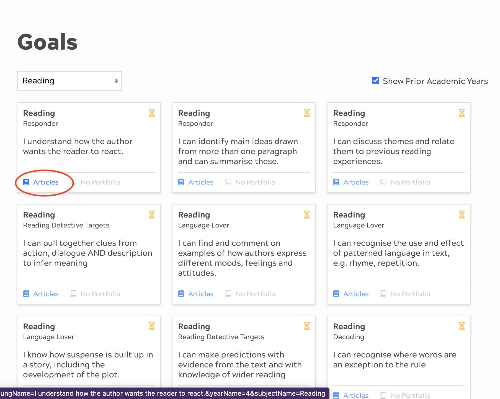Click hourglass icon on 'exception to the rule' card

462,326
